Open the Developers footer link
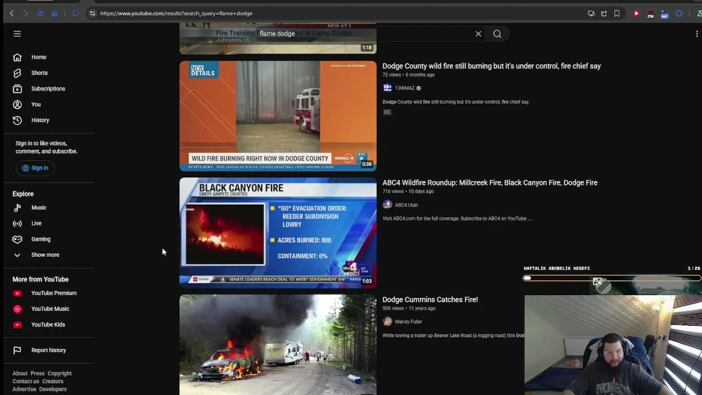The image size is (702, 395). pos(53,389)
